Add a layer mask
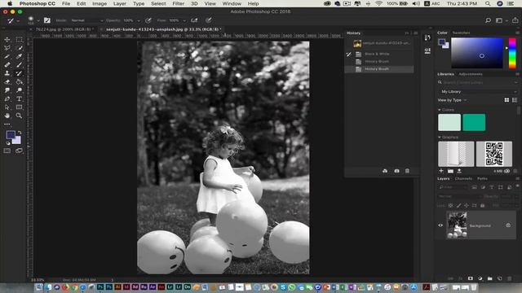This screenshot has width=522, height=293. (470, 278)
